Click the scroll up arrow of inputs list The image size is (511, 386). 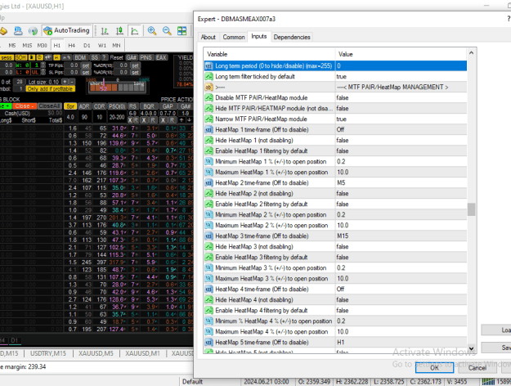pos(471,53)
